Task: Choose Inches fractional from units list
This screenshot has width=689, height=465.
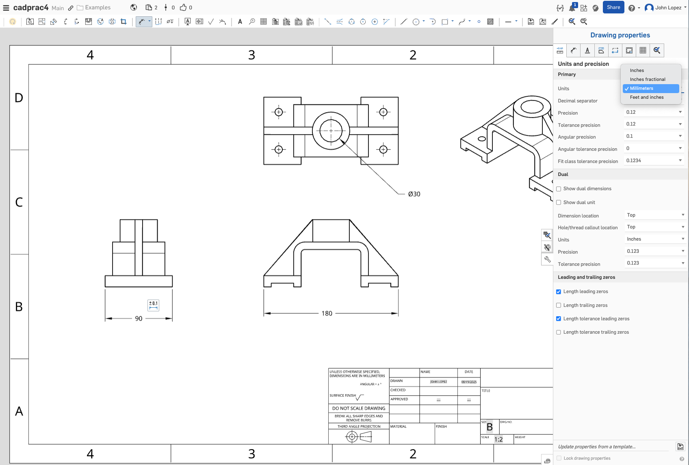Action: [651, 79]
